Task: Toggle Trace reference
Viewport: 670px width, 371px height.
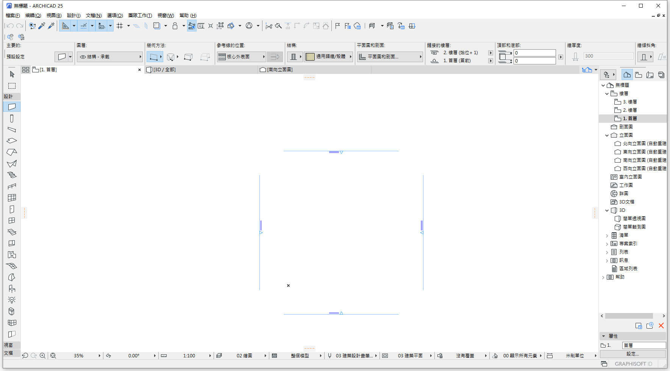Action: pyautogui.click(x=156, y=26)
